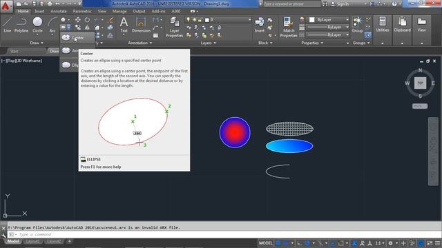Viewport: 442px width, 248px height.
Task: Expand the Groups panel dropdown
Action: click(361, 43)
